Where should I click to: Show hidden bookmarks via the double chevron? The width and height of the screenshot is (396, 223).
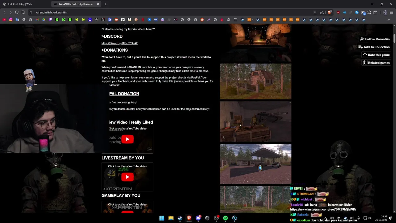389,20
